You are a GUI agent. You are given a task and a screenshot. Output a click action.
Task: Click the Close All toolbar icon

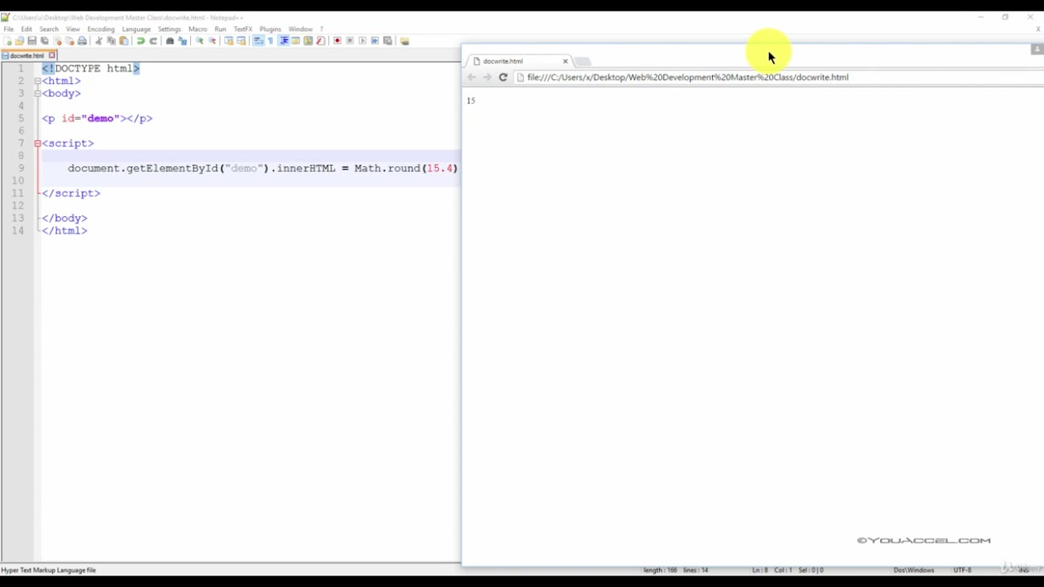pyautogui.click(x=69, y=41)
